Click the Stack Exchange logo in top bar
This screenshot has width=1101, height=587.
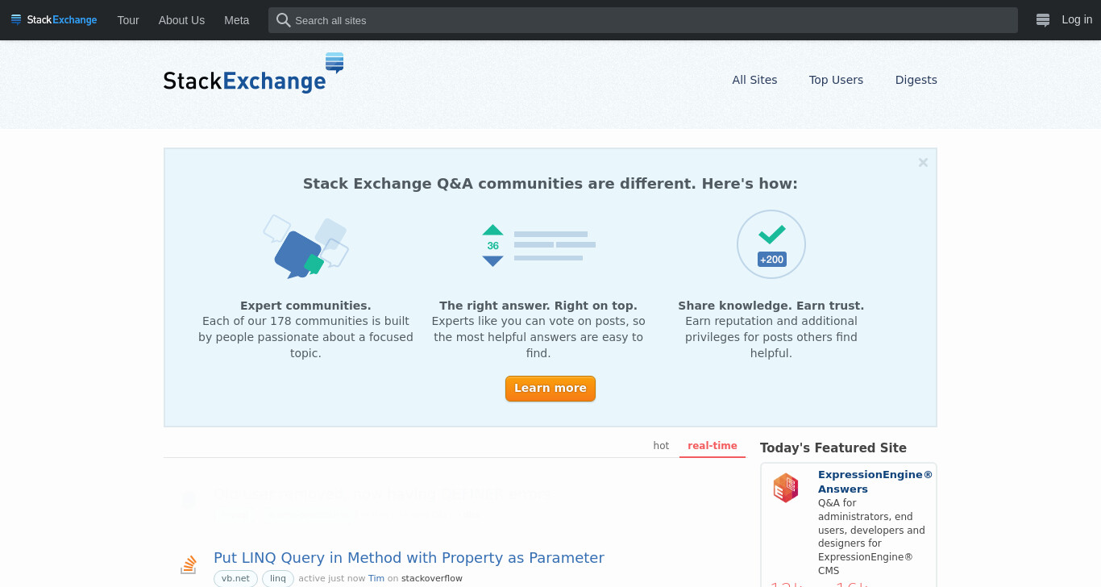point(54,19)
